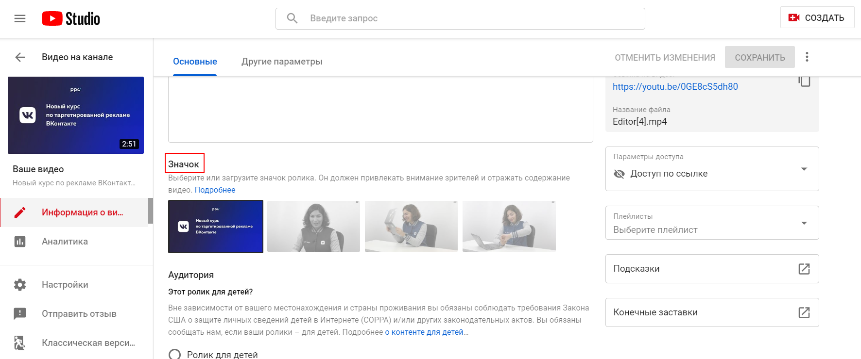Copy the video link with copy icon
This screenshot has width=861, height=359.
pyautogui.click(x=804, y=81)
